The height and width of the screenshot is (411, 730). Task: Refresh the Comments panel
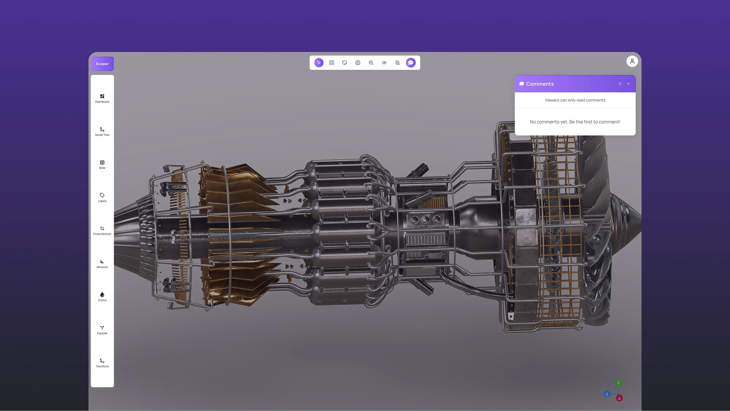(x=620, y=84)
